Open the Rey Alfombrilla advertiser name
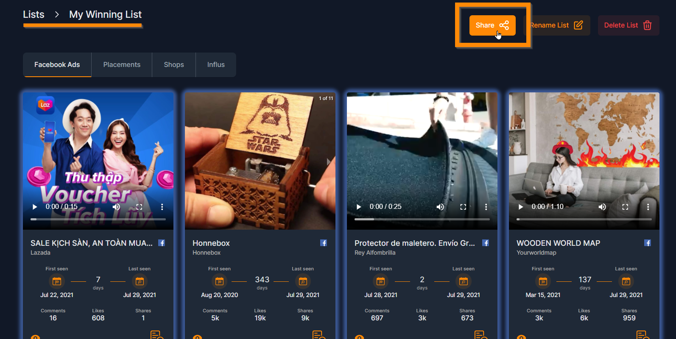676x339 pixels. click(375, 253)
